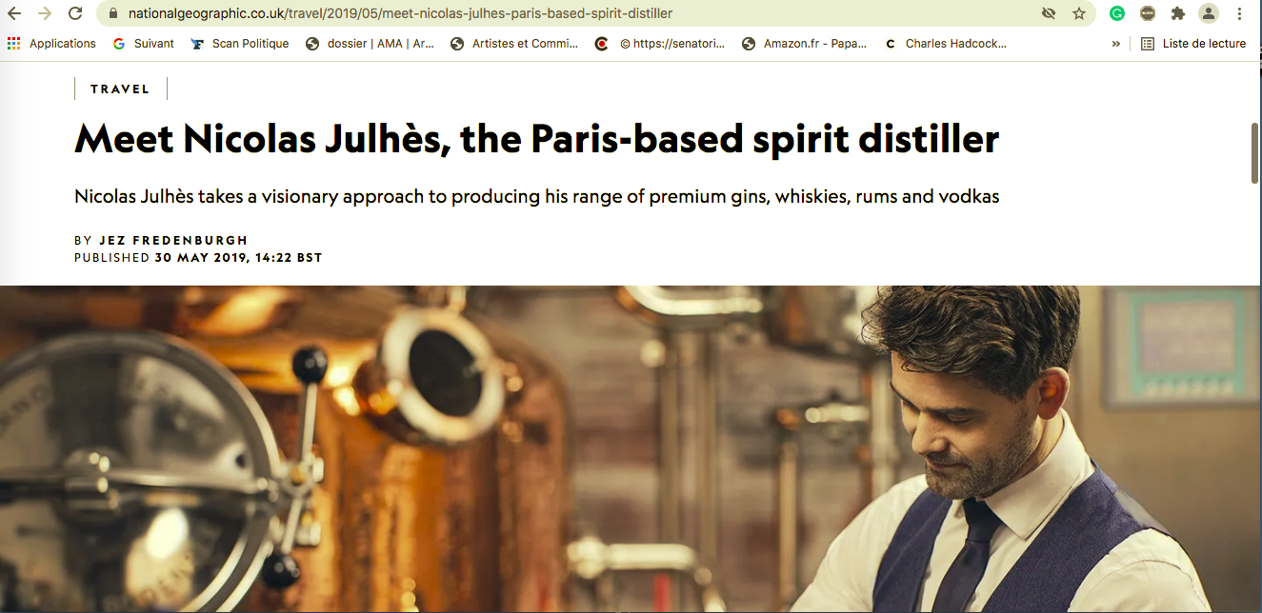This screenshot has width=1262, height=613.
Task: Click author name Jez Fredenburgh
Action: coord(173,241)
